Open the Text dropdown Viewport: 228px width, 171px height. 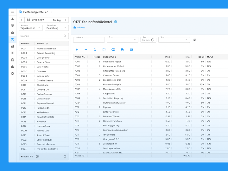tap(174, 40)
